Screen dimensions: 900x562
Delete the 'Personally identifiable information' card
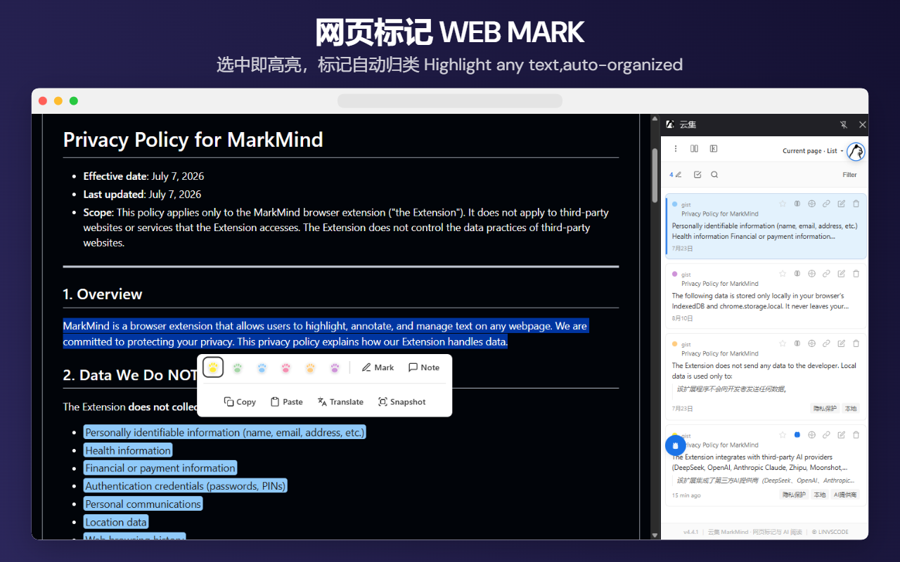point(856,204)
